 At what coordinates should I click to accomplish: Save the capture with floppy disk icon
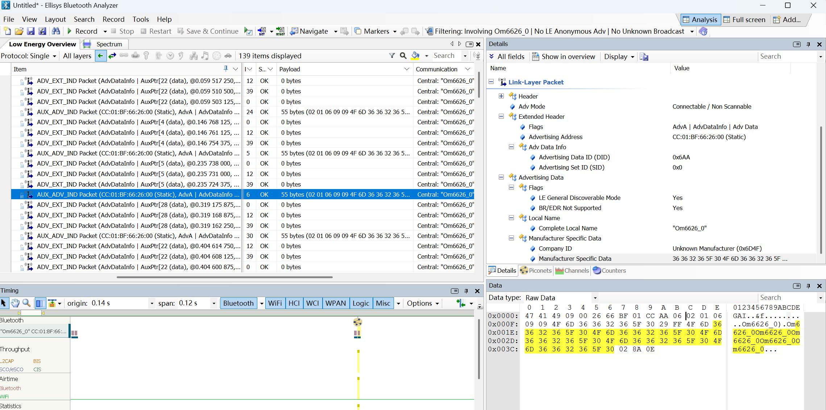[x=31, y=31]
